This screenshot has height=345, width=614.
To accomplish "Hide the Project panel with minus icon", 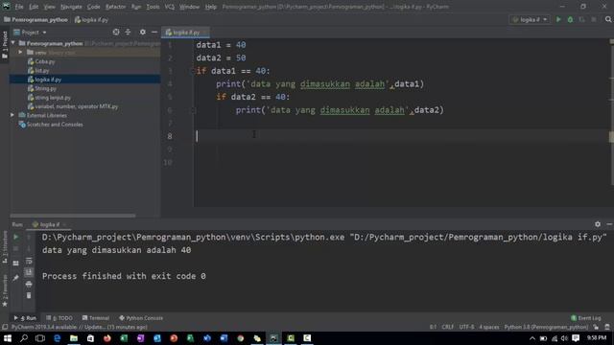I will [x=154, y=32].
